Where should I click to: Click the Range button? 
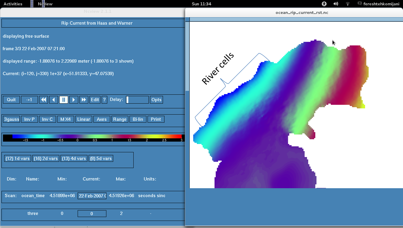click(120, 119)
